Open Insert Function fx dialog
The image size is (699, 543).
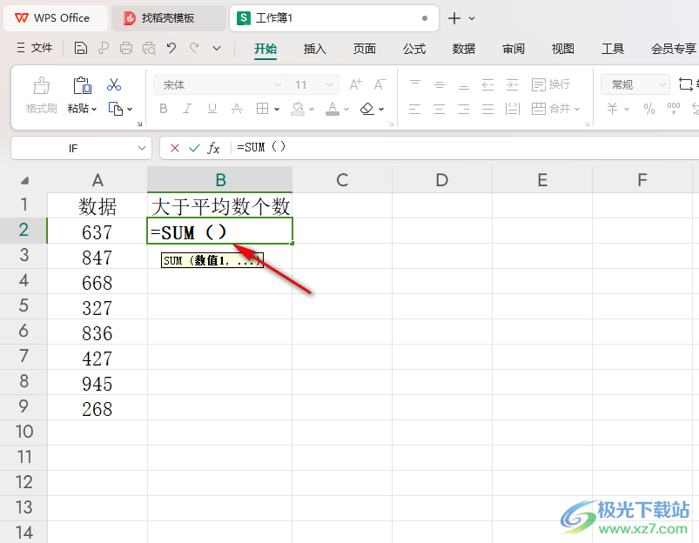pyautogui.click(x=213, y=148)
